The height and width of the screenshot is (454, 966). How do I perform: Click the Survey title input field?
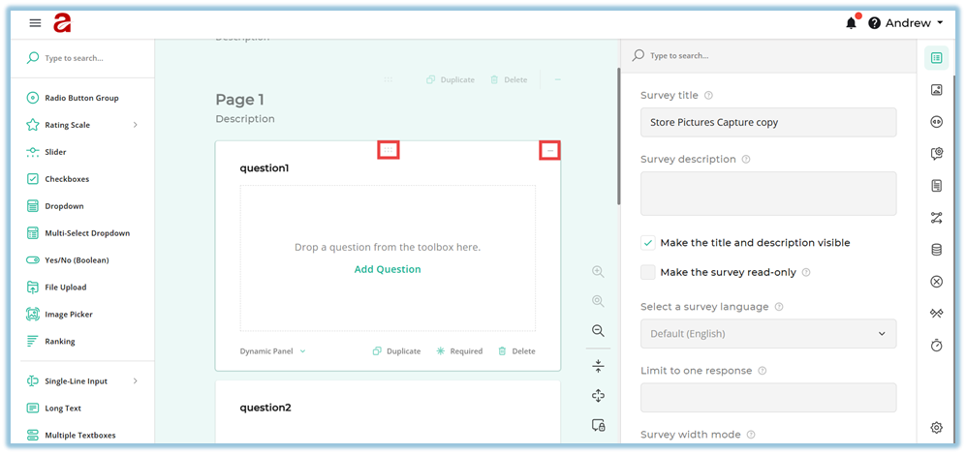click(767, 122)
